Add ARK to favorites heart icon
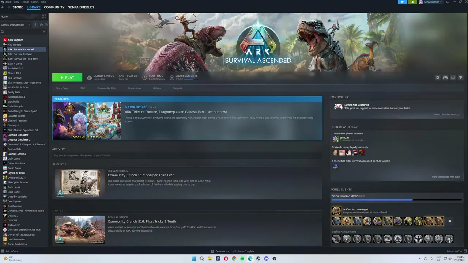 461,77
